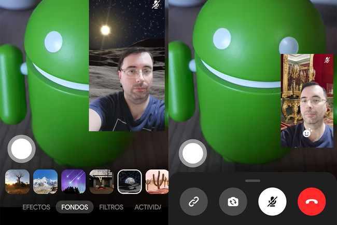
Task: End the call with red hang-up button
Action: point(312,202)
